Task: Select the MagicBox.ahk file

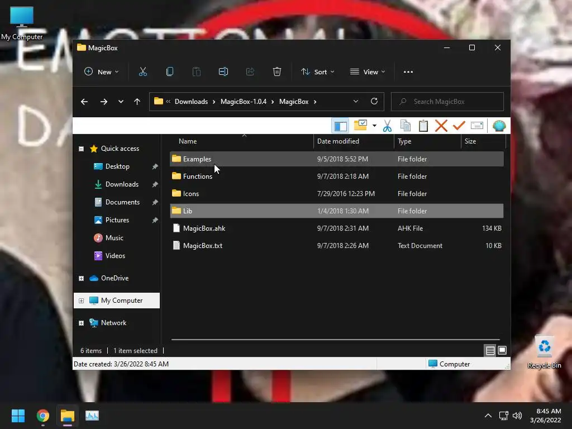Action: pyautogui.click(x=337, y=228)
